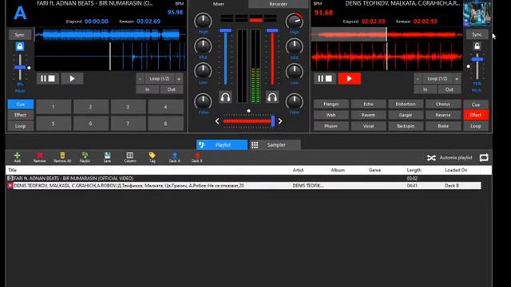
Task: Set Deck A loop In point
Action: 147,89
